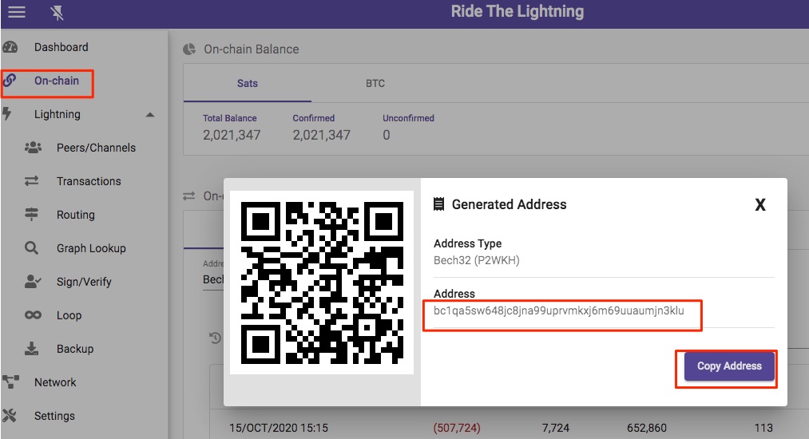Click the Network nodes icon
809x439 pixels.
10,382
